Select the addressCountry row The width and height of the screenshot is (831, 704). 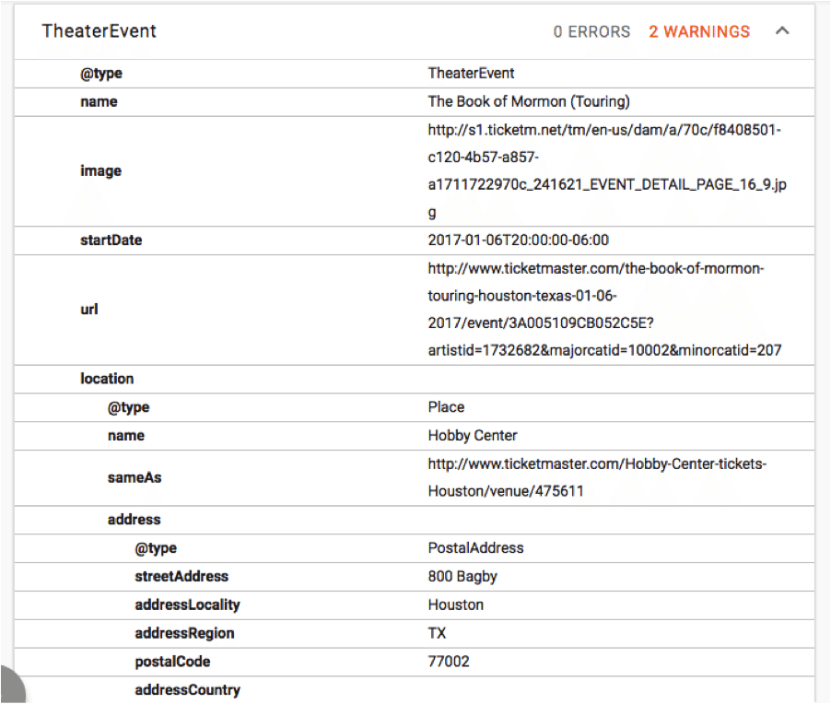coord(415,690)
